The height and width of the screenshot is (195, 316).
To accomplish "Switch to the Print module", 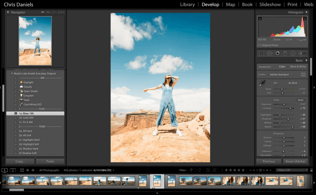I will 292,4.
